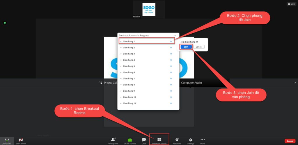Open Breakout Rooms from the toolbar
298x145 pixels.
[159, 139]
